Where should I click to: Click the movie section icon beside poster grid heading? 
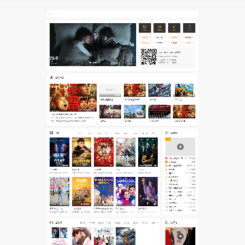[x=51, y=133]
